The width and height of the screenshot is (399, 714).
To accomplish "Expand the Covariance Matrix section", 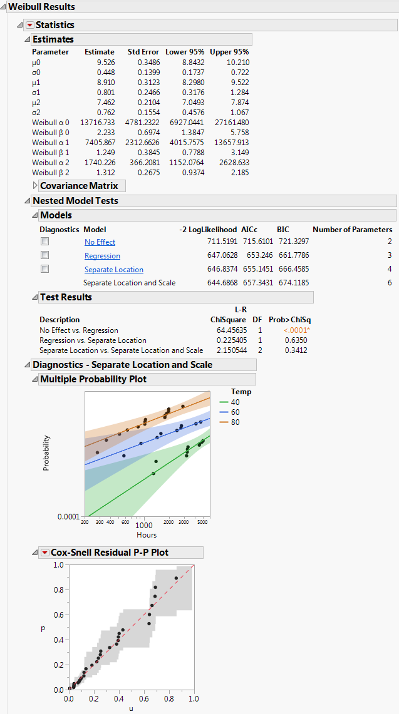I will coord(35,186).
